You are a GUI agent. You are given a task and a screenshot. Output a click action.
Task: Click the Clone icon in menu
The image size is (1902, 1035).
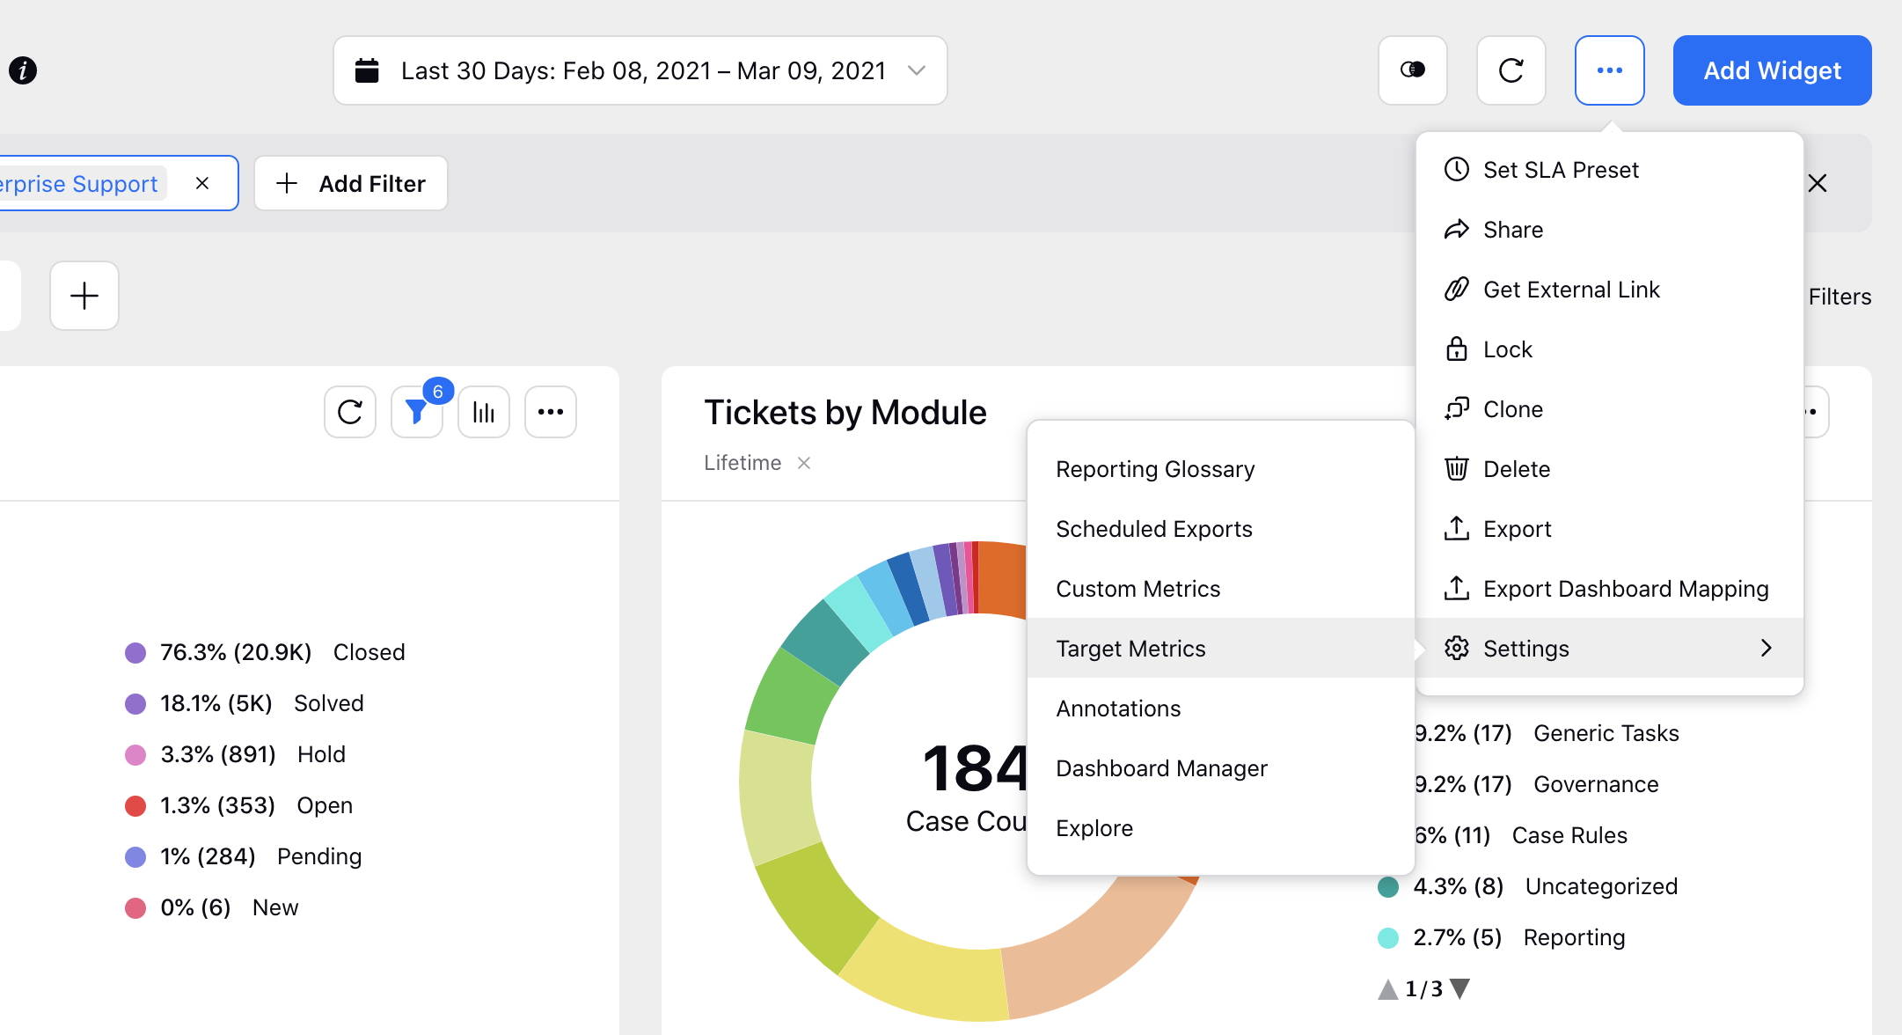pyautogui.click(x=1456, y=407)
